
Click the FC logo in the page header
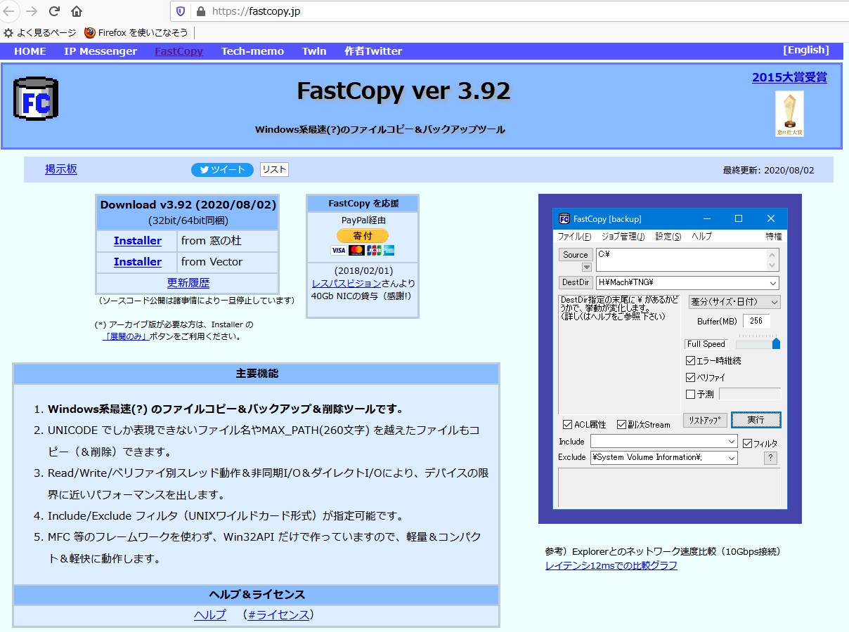pos(36,99)
